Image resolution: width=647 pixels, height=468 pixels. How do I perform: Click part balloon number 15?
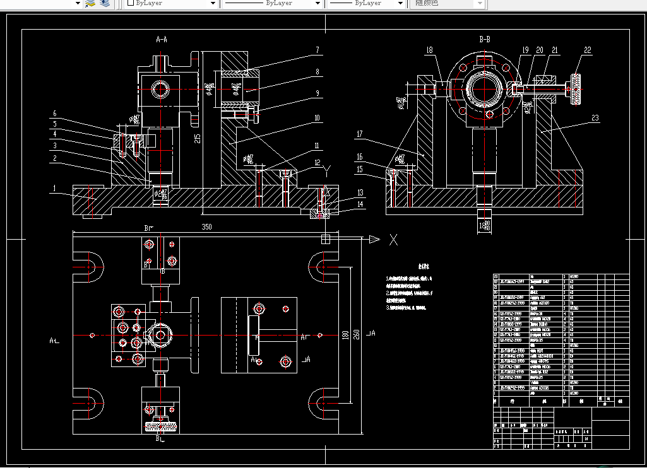(359, 169)
